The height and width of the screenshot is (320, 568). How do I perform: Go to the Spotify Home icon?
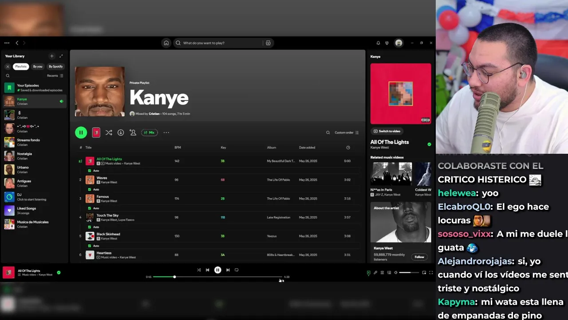coord(166,43)
